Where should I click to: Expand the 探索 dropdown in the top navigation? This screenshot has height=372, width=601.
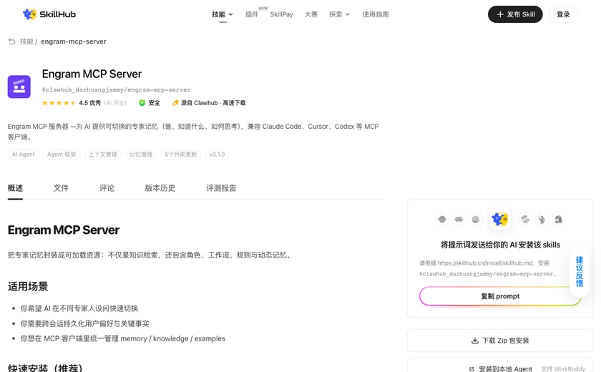(340, 14)
